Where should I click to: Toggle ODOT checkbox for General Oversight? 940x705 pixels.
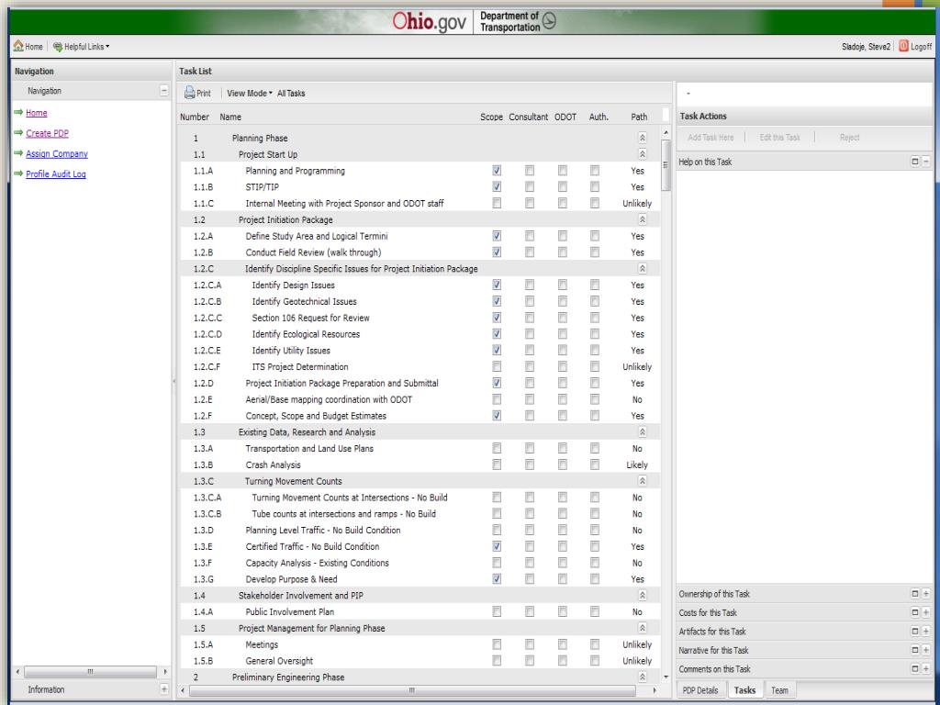coord(563,661)
